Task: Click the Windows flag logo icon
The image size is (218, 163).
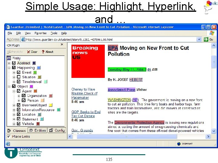Action: (x=212, y=33)
